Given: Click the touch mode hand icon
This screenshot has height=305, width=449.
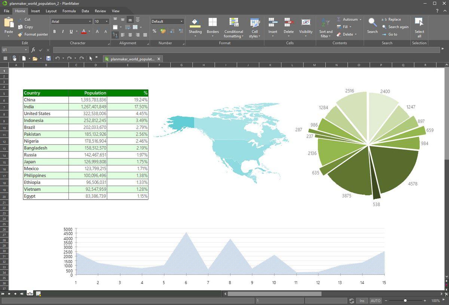Looking at the screenshot, I should [x=14, y=58].
